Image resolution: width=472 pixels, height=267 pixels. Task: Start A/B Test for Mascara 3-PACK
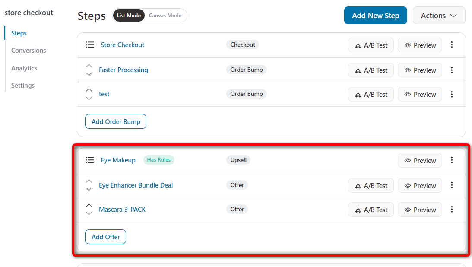pos(371,210)
